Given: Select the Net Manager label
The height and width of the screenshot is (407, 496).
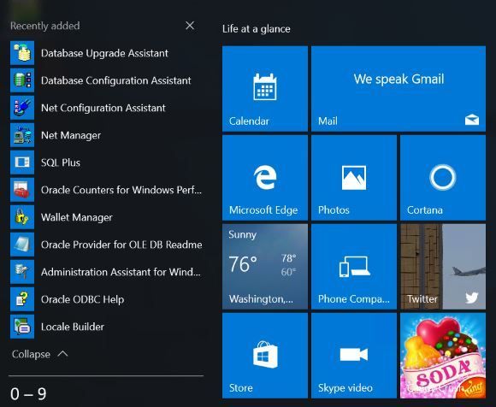Looking at the screenshot, I should (x=71, y=135).
